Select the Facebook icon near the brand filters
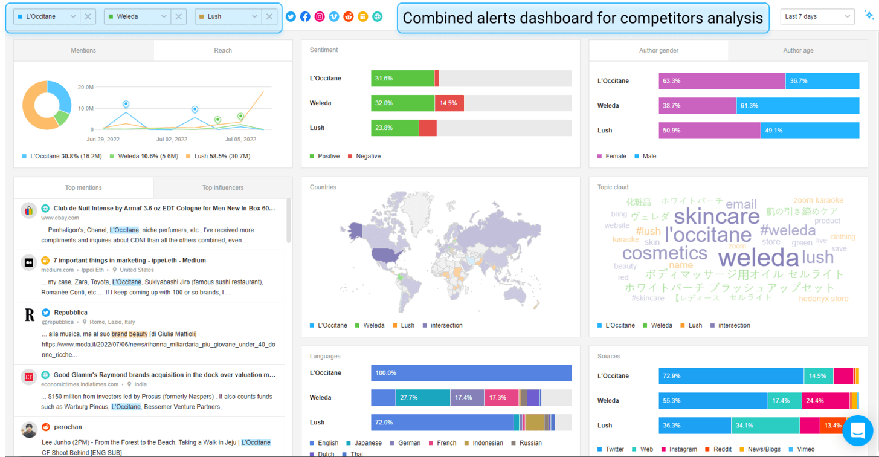This screenshot has height=457, width=879. (x=305, y=16)
